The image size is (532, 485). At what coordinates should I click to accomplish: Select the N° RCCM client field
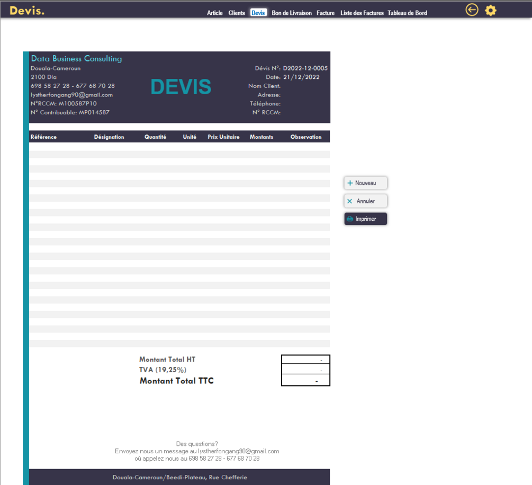(x=305, y=112)
